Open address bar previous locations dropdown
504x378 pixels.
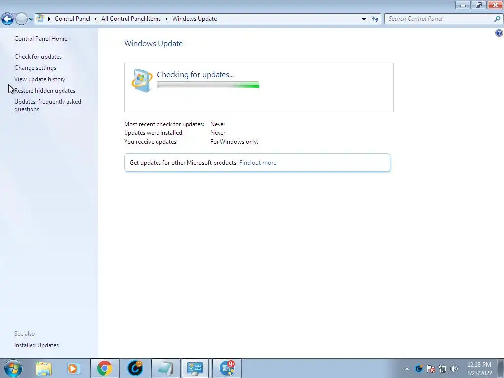coord(364,19)
